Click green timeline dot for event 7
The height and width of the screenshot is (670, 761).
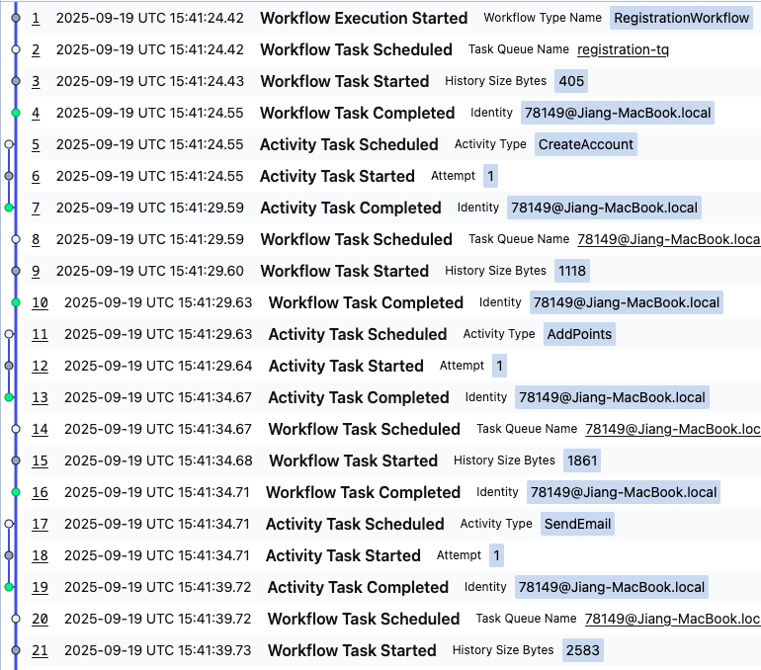[9, 208]
